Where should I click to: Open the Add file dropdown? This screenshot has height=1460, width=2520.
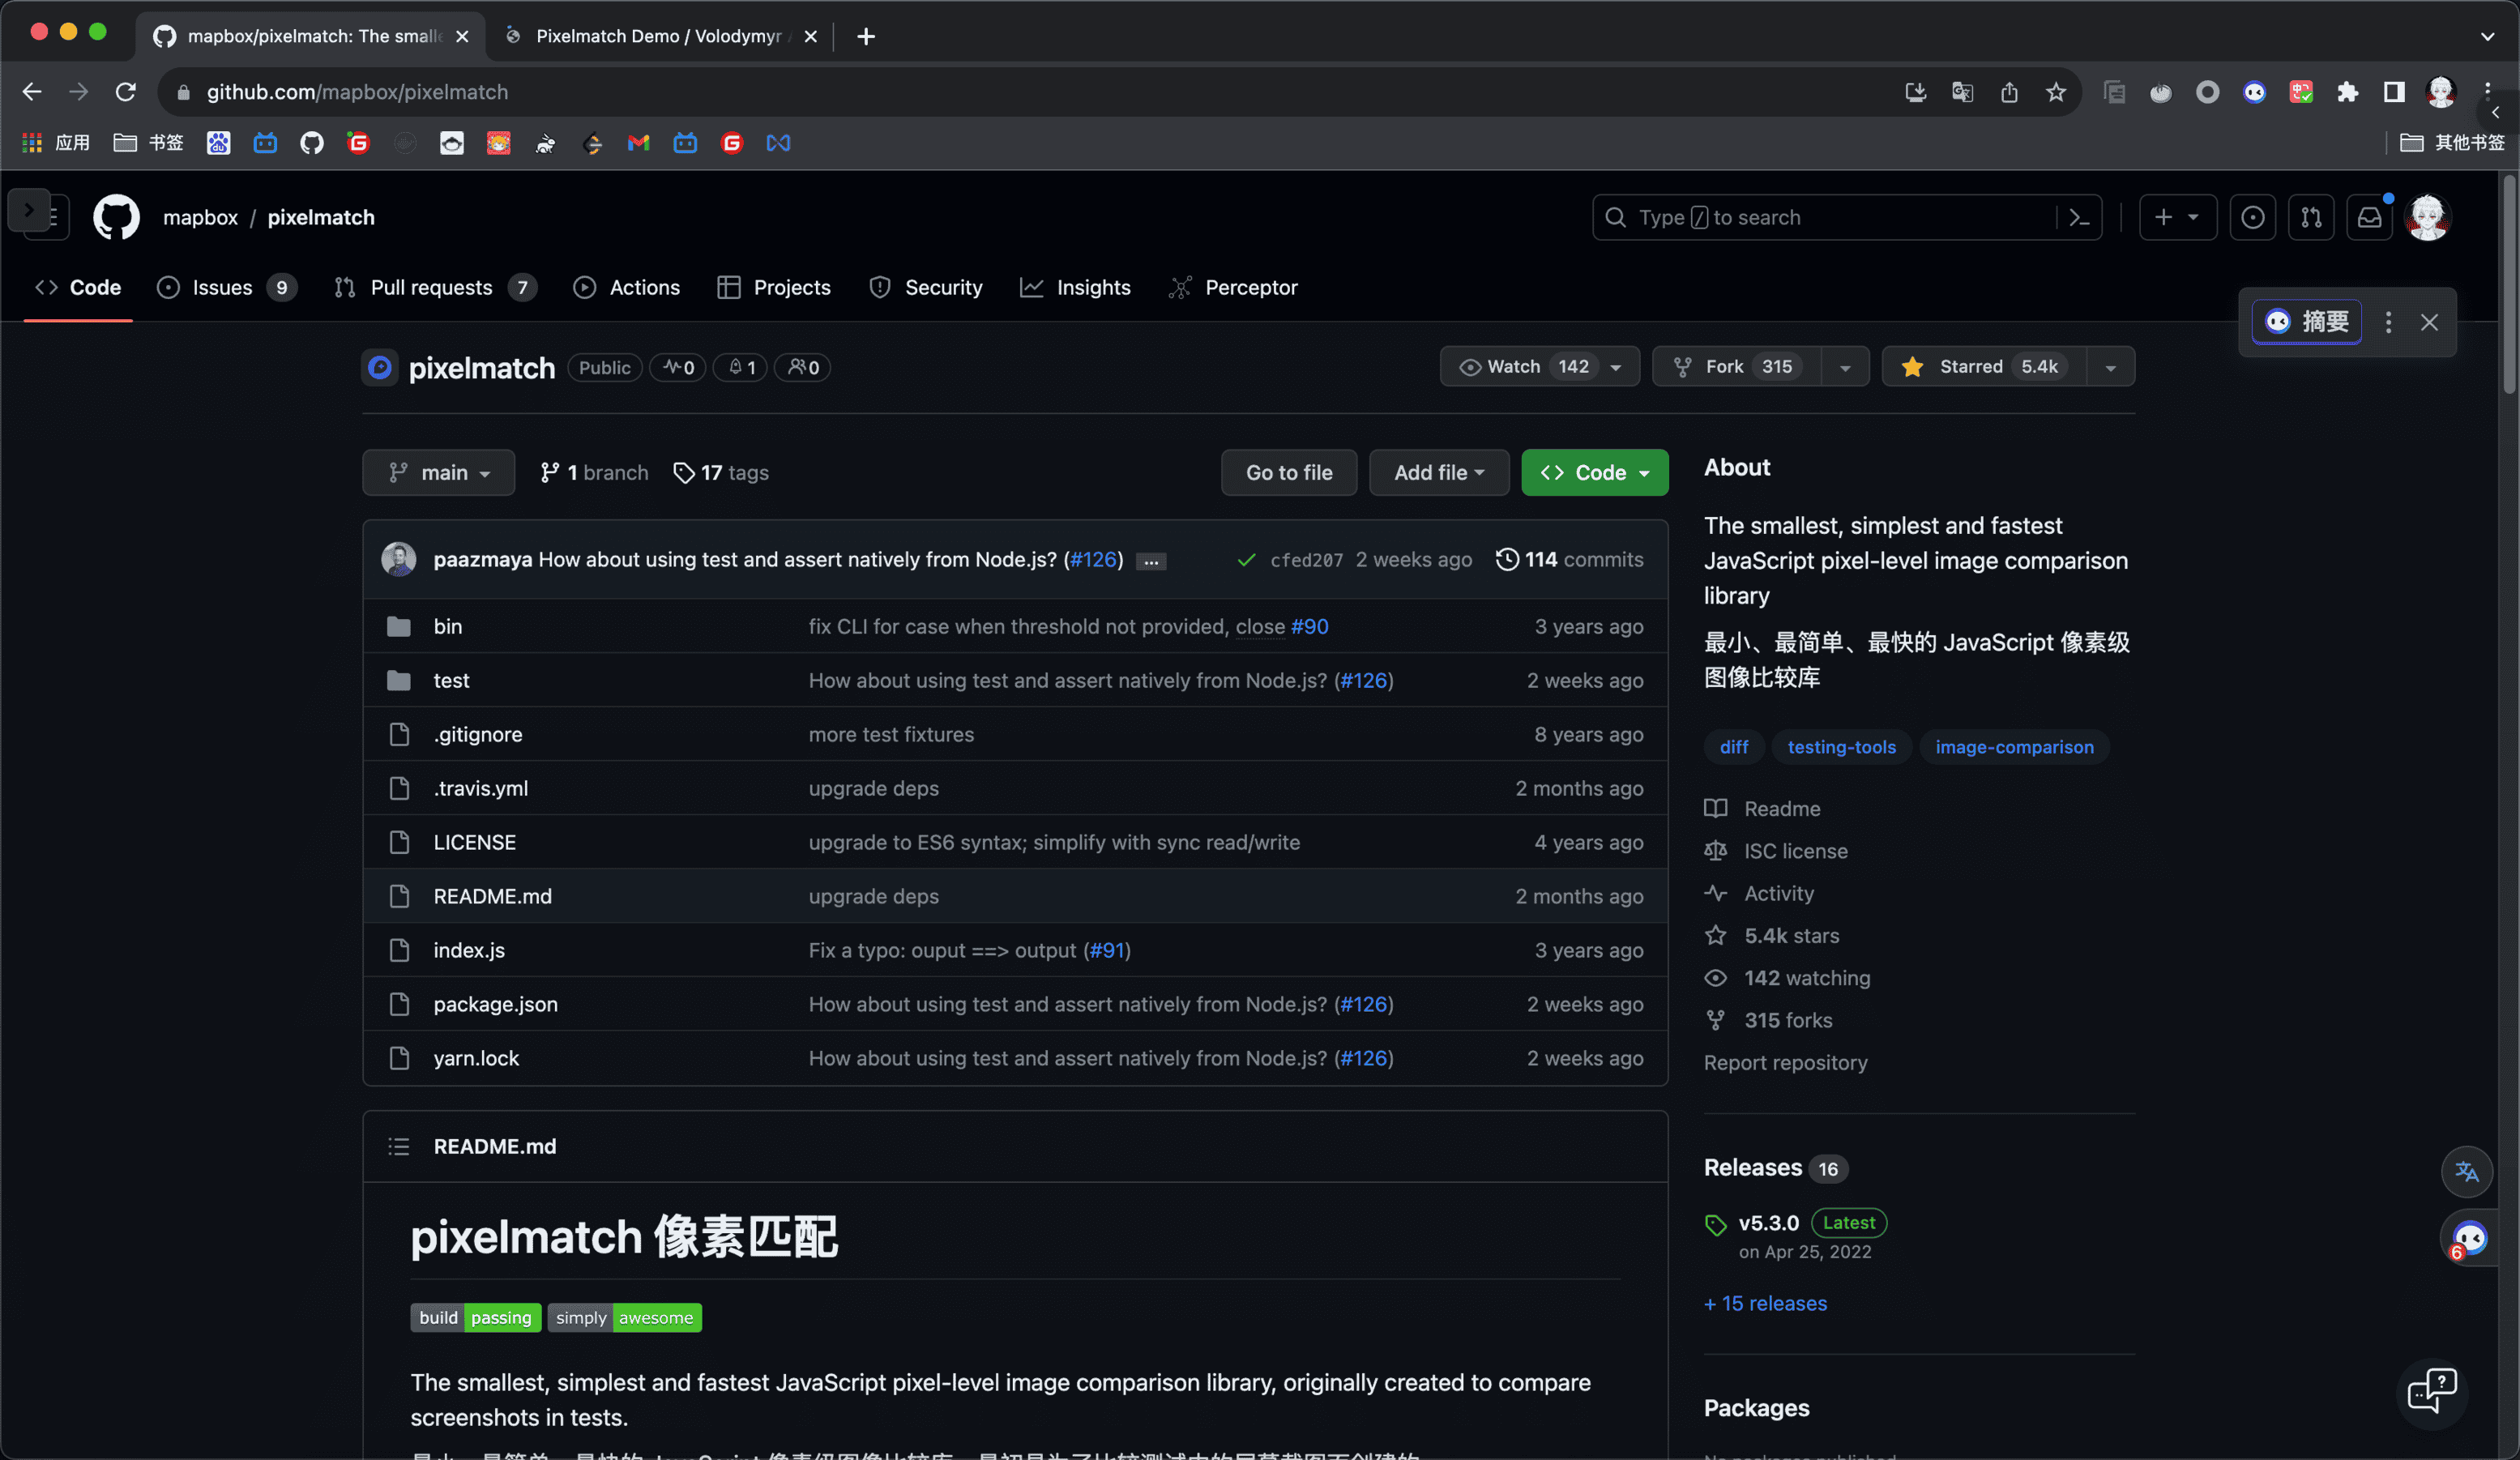click(x=1438, y=472)
